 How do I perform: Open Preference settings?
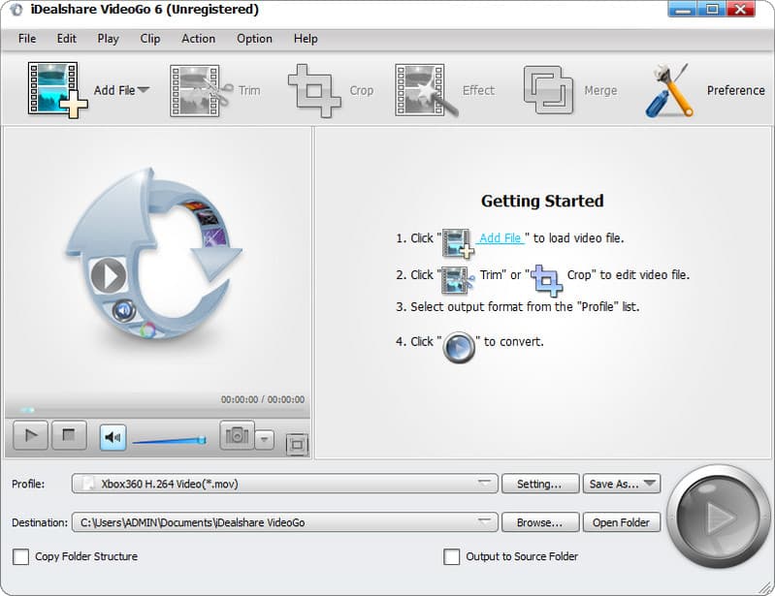(668, 90)
